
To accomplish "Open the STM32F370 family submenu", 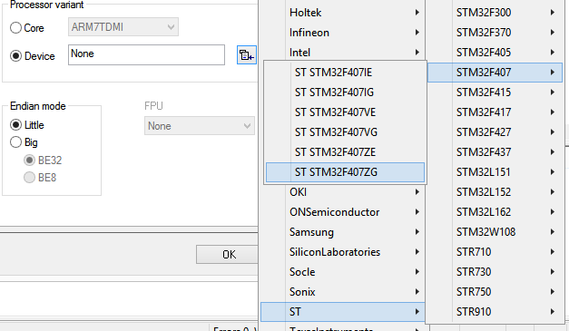I will 495,33.
